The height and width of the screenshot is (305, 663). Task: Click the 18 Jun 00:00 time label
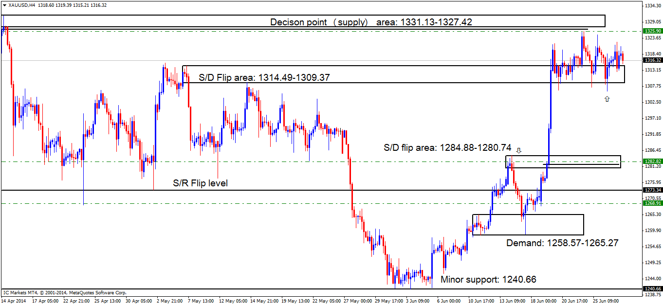coord(543,301)
